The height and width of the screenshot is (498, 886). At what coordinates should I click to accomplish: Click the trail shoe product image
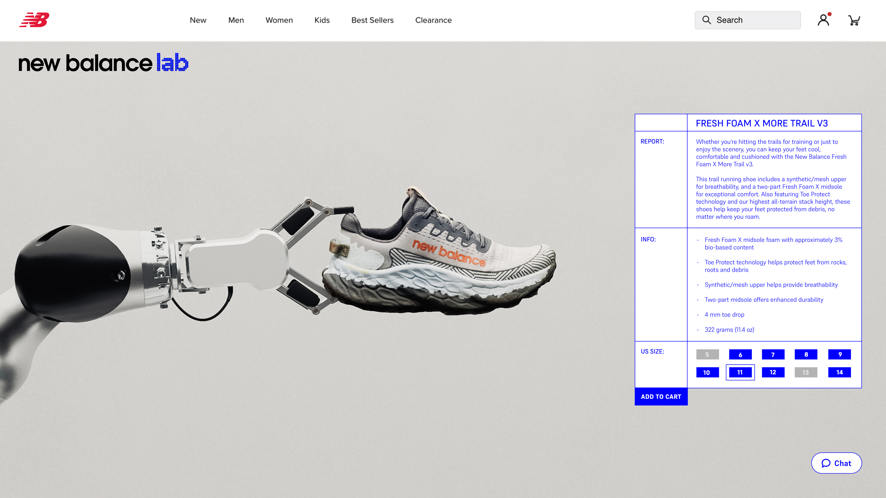pos(440,254)
